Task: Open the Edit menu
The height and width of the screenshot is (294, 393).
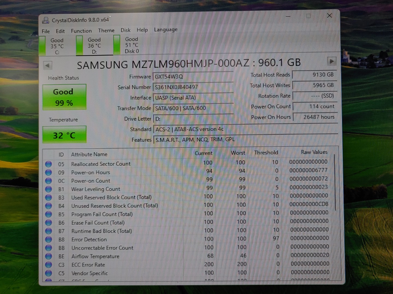Action: [60, 31]
